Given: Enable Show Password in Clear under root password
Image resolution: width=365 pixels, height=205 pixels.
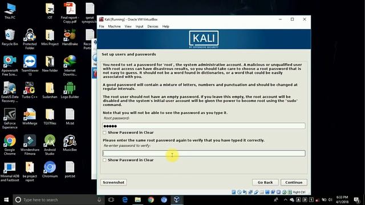Looking at the screenshot, I should pos(104,133).
